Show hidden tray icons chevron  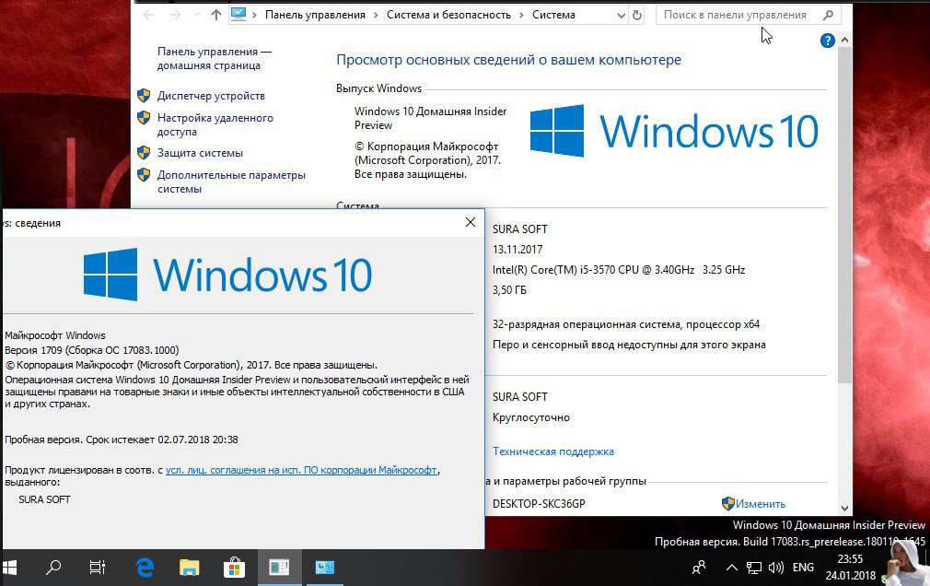click(732, 568)
